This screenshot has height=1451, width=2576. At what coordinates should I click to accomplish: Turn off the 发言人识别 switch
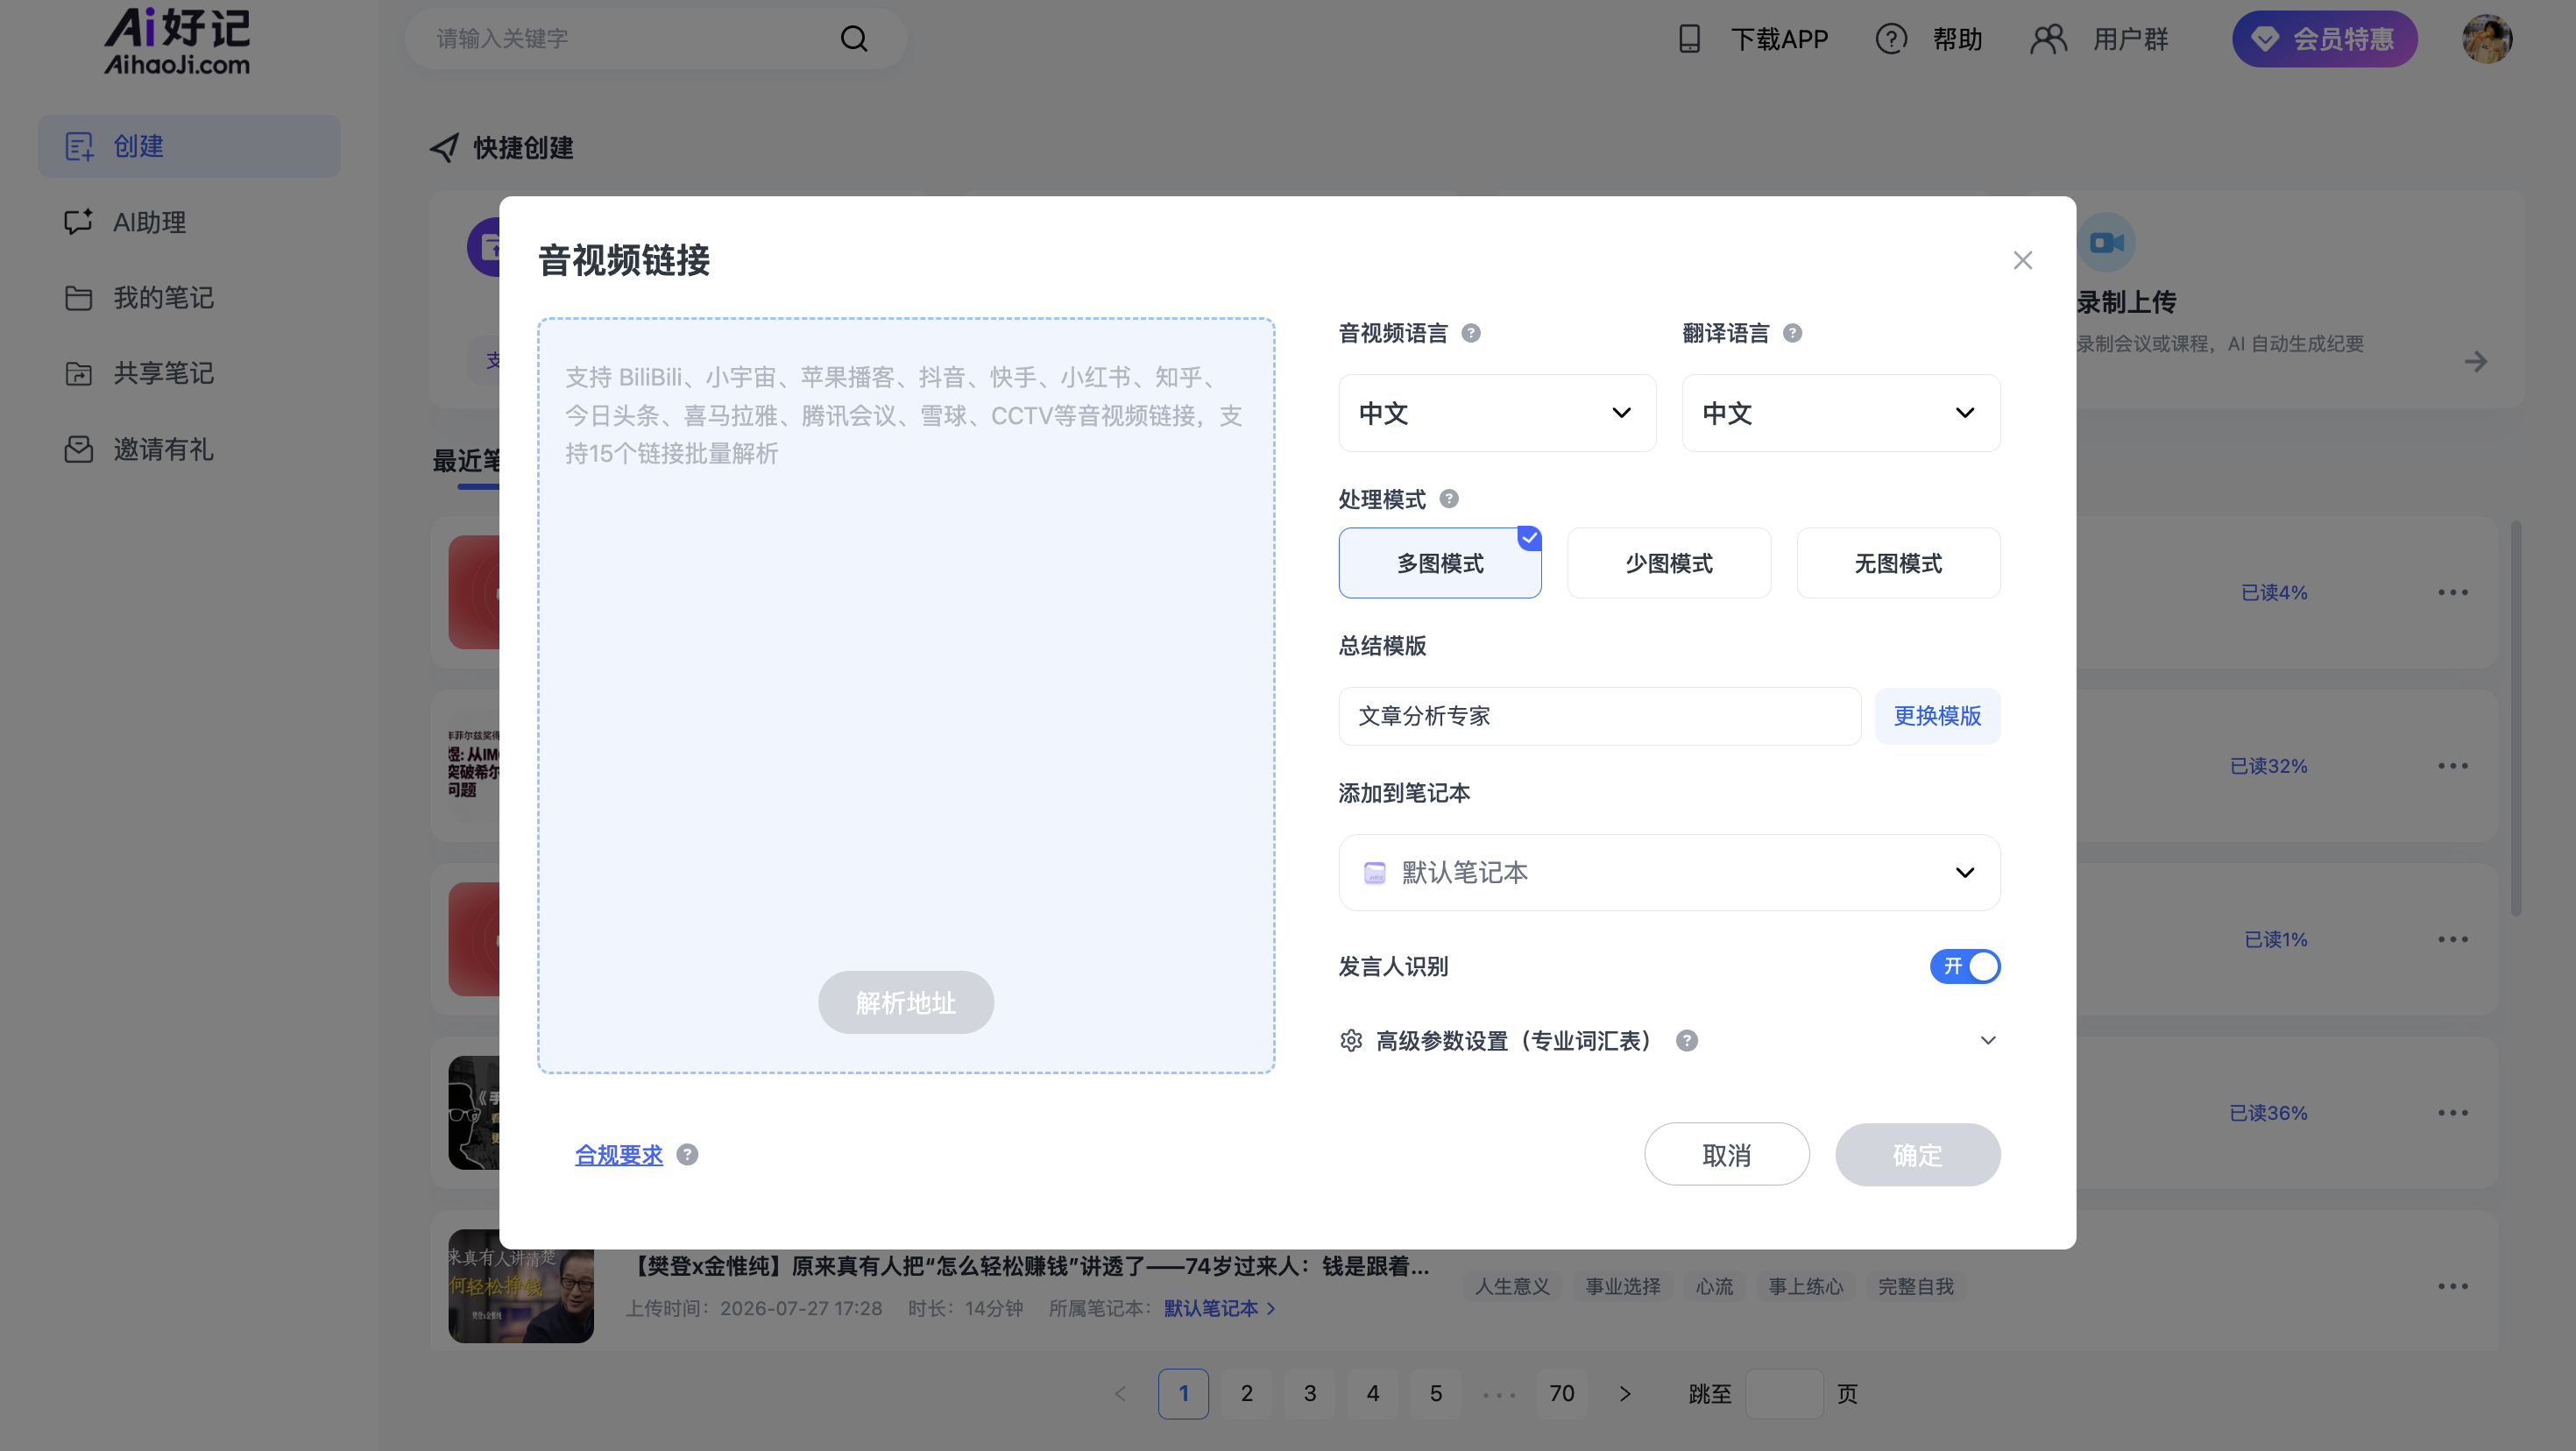point(1964,966)
